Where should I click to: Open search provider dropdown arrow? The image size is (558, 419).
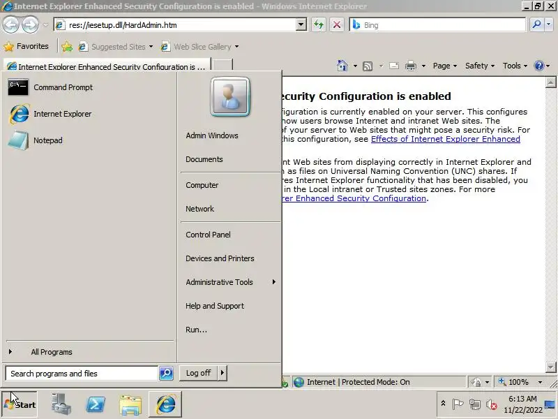(548, 24)
